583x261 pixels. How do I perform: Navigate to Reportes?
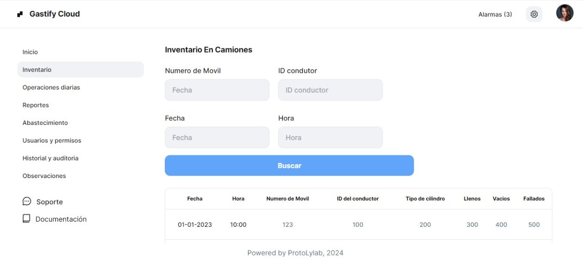pyautogui.click(x=36, y=105)
